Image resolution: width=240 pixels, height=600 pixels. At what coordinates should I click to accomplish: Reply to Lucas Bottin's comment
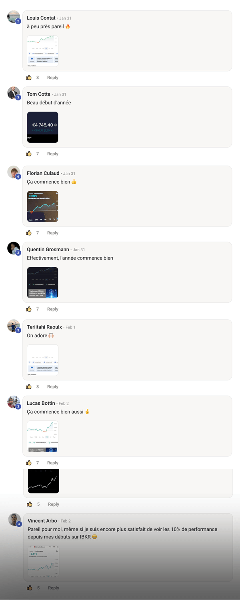click(53, 463)
